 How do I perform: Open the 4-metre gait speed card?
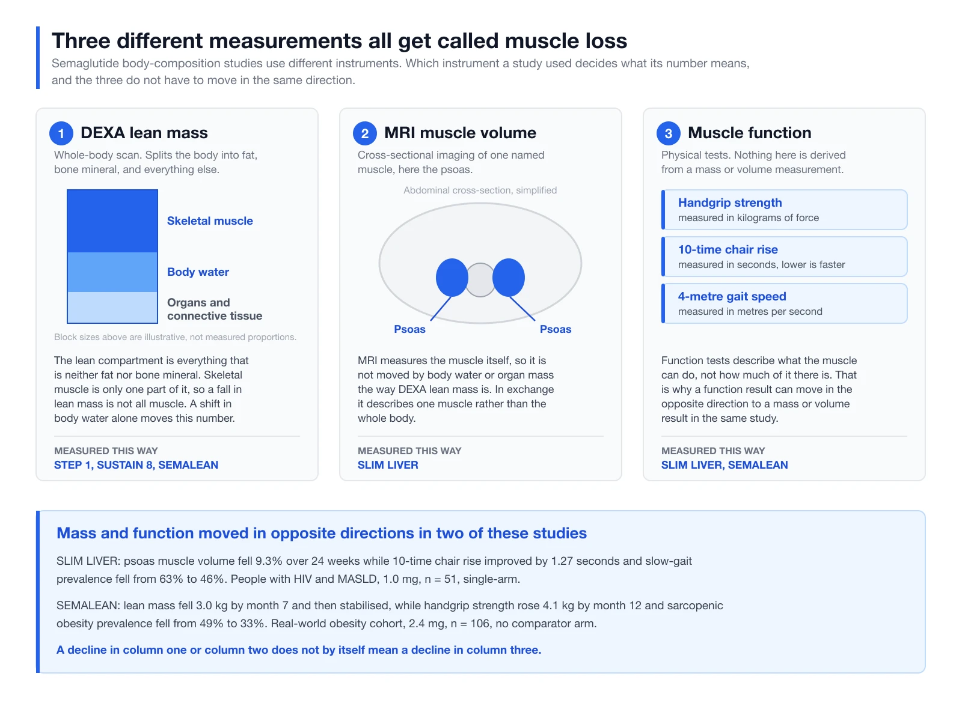point(784,303)
